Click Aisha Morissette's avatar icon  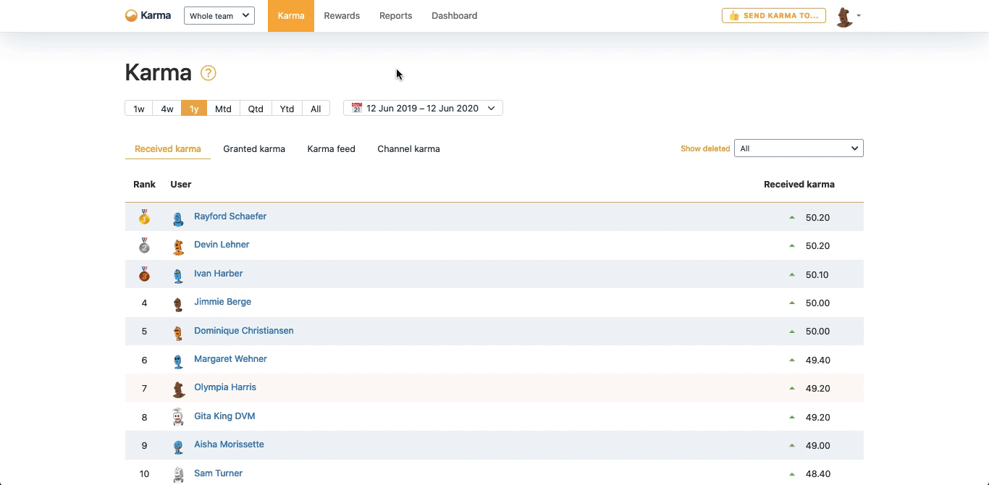178,447
